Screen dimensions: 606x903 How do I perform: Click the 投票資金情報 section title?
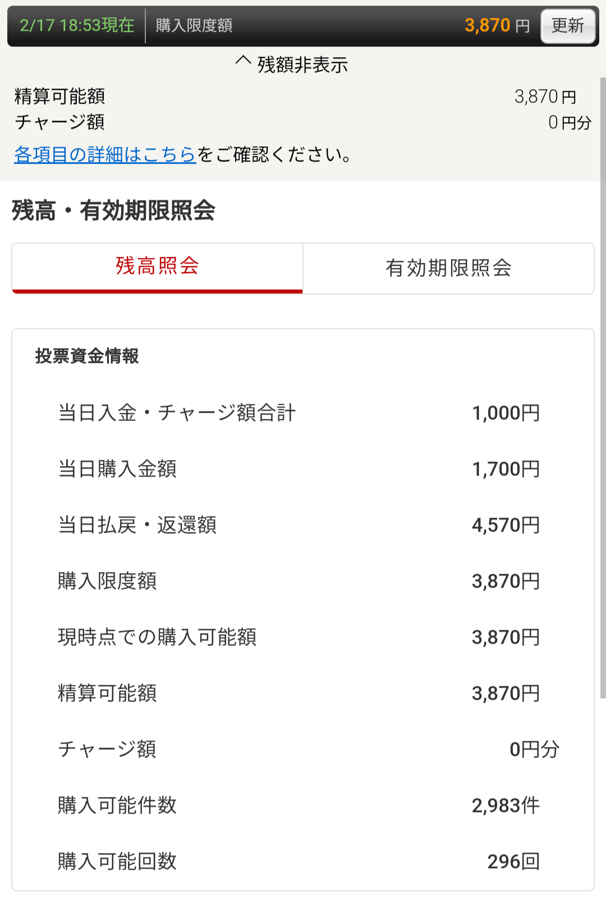87,356
